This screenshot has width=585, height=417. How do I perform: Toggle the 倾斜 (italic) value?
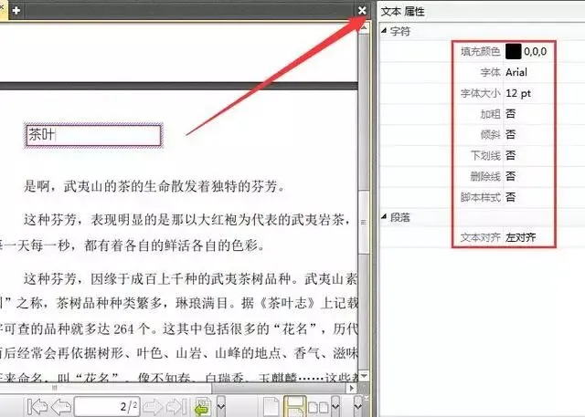point(510,134)
